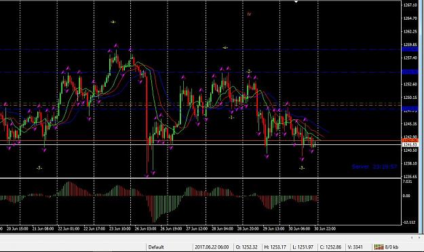Viewport: 424px width, 252px height.
Task: Select the 30 Jun 06:00 time axis label
Action: (299, 228)
